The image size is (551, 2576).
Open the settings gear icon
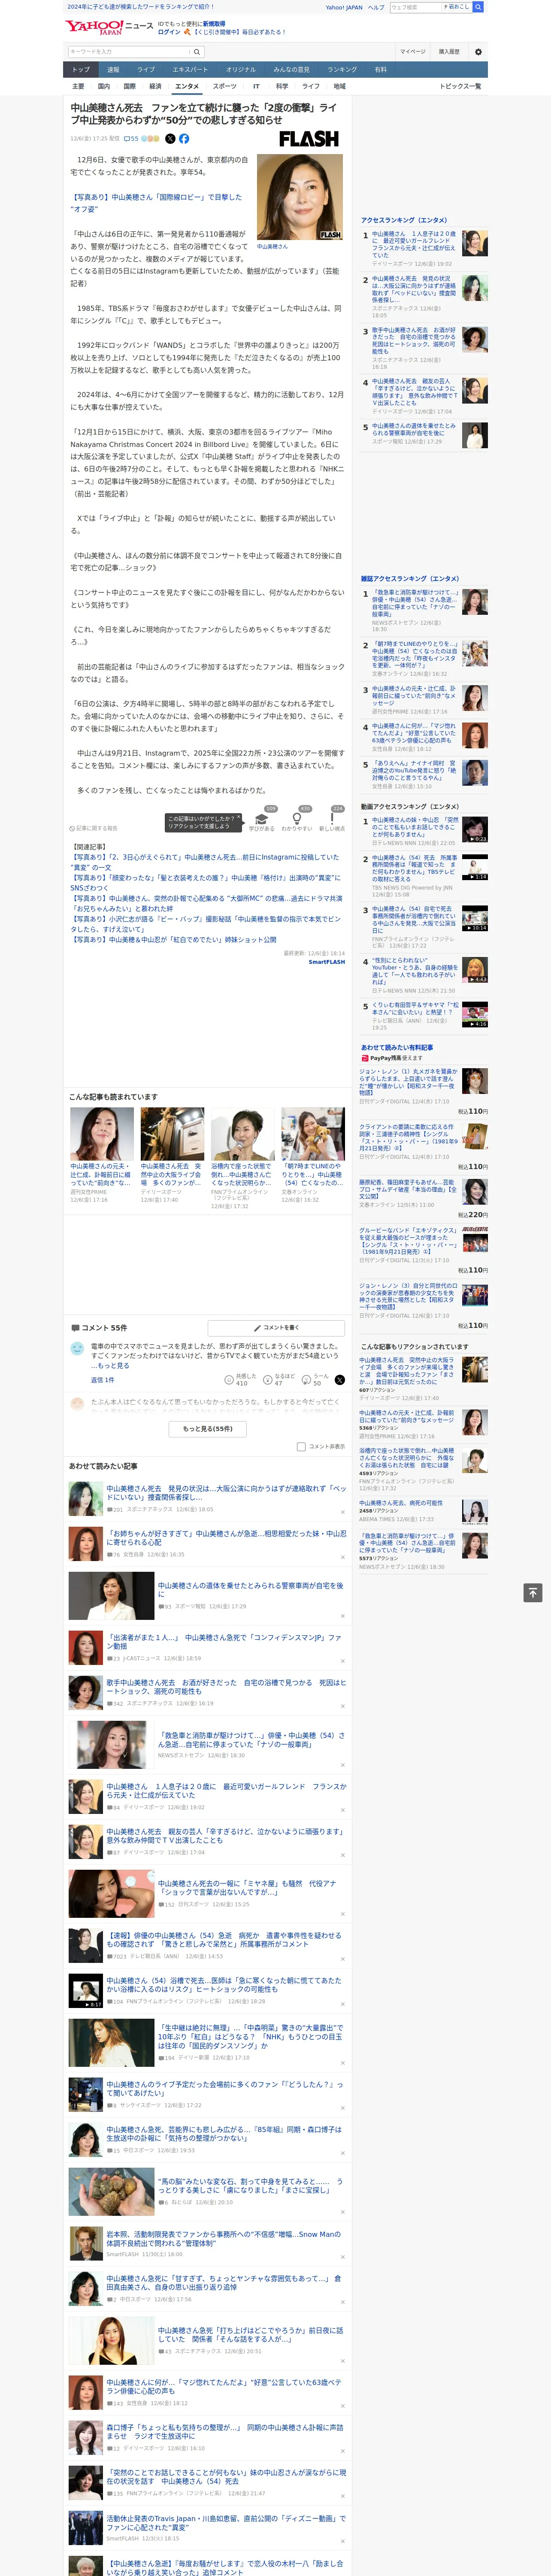478,51
